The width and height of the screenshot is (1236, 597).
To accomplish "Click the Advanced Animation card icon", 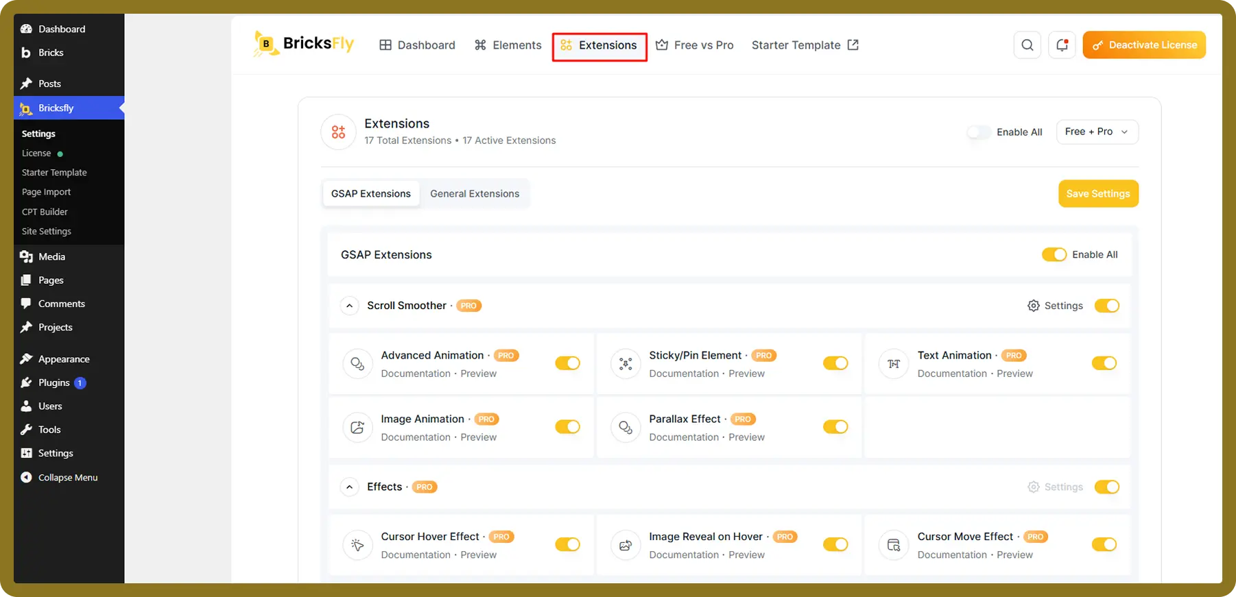I will point(357,363).
